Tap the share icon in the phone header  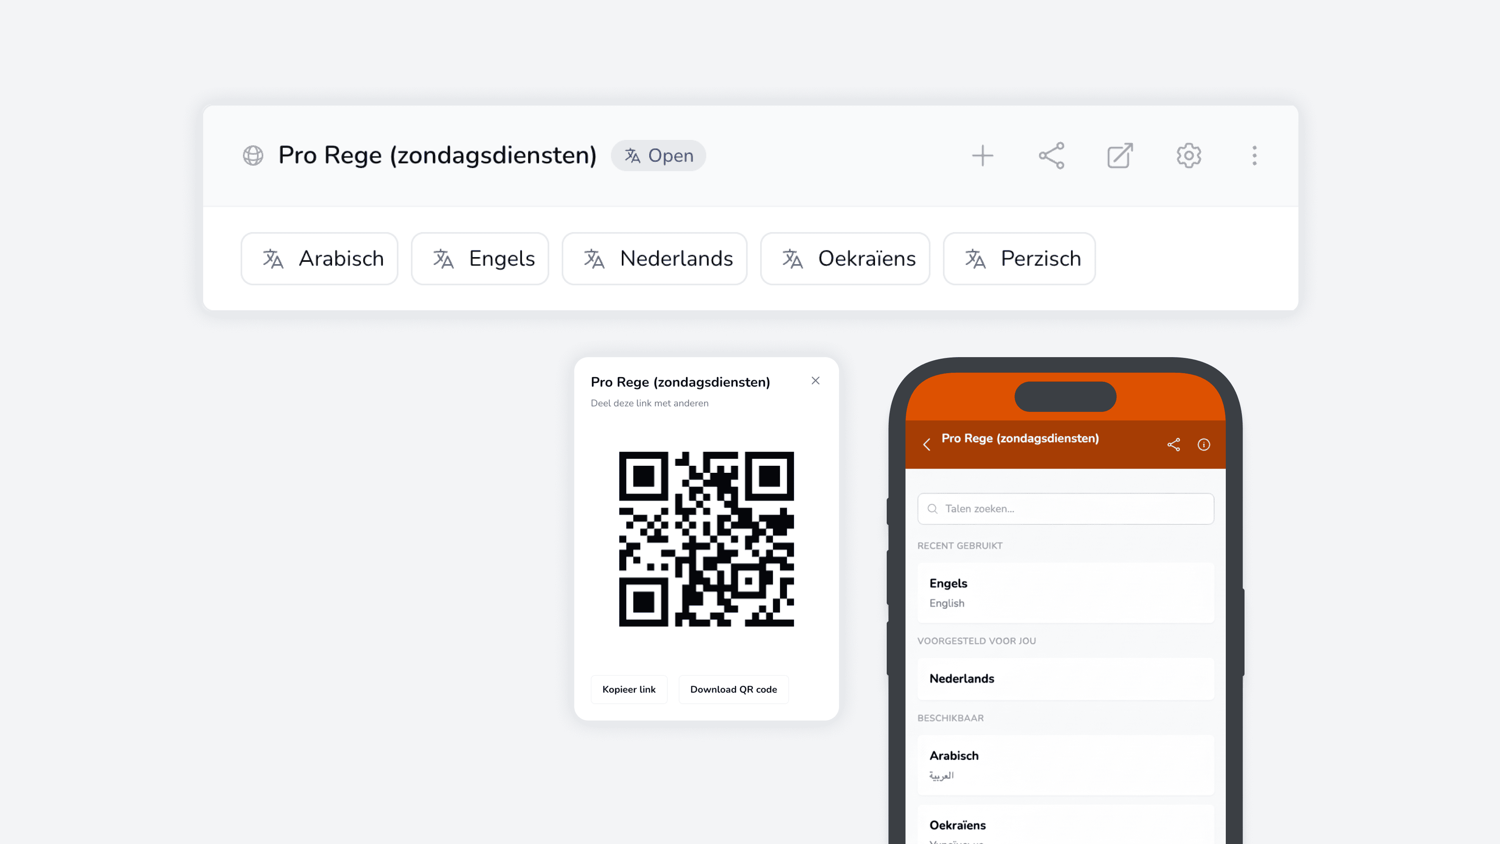(1173, 445)
